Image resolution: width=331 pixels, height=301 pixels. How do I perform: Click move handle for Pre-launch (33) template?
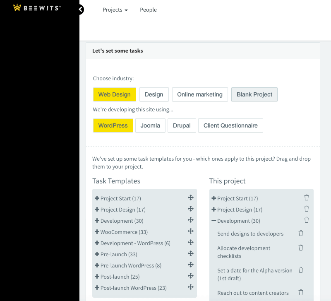click(x=191, y=254)
